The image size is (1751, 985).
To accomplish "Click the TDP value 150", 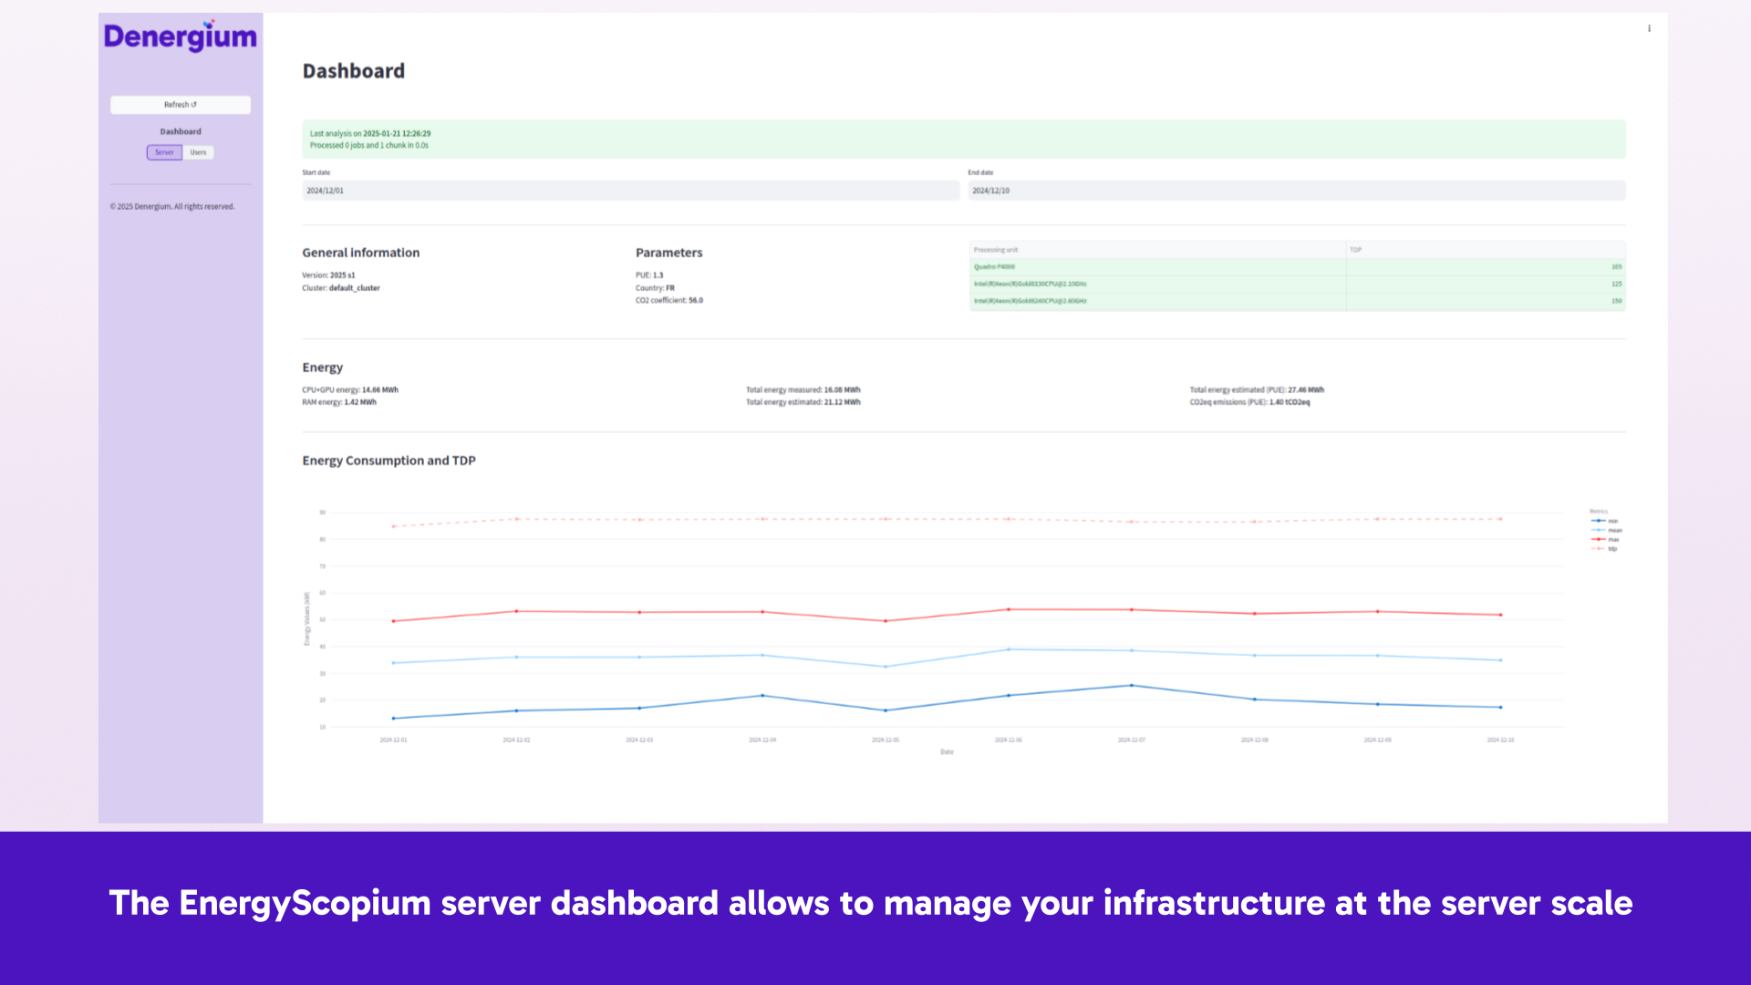I will coord(1616,301).
